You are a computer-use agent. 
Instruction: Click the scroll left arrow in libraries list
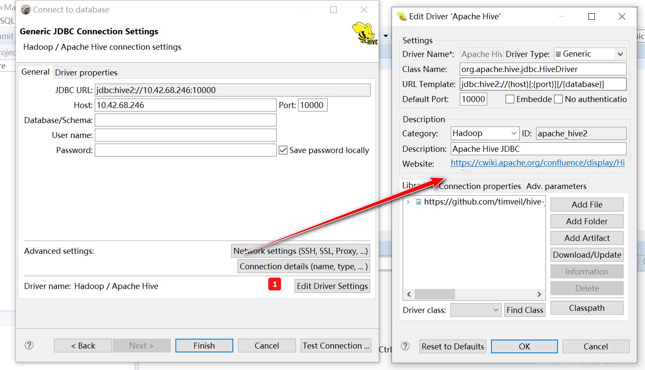(x=409, y=294)
